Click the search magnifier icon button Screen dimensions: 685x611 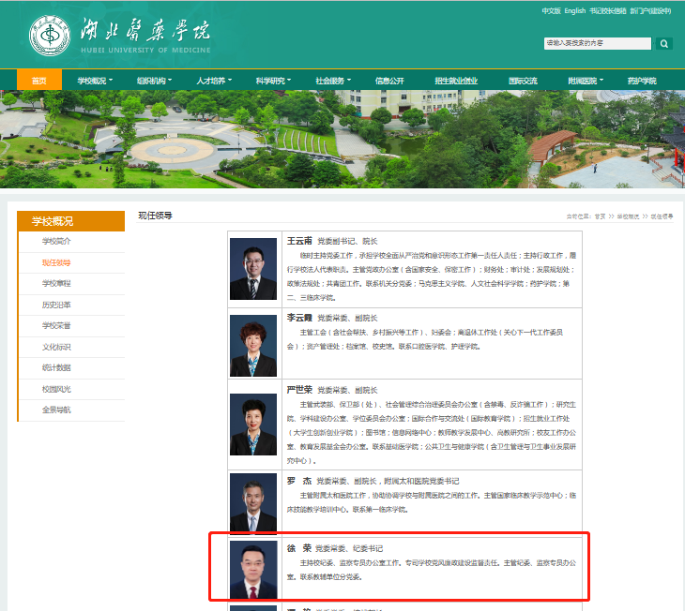[664, 44]
